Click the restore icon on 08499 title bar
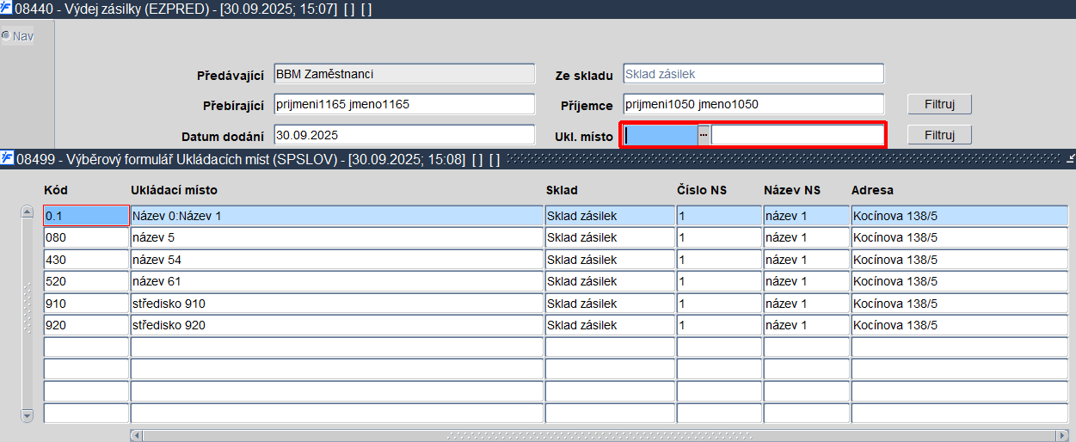The width and height of the screenshot is (1076, 442). coord(1071,158)
